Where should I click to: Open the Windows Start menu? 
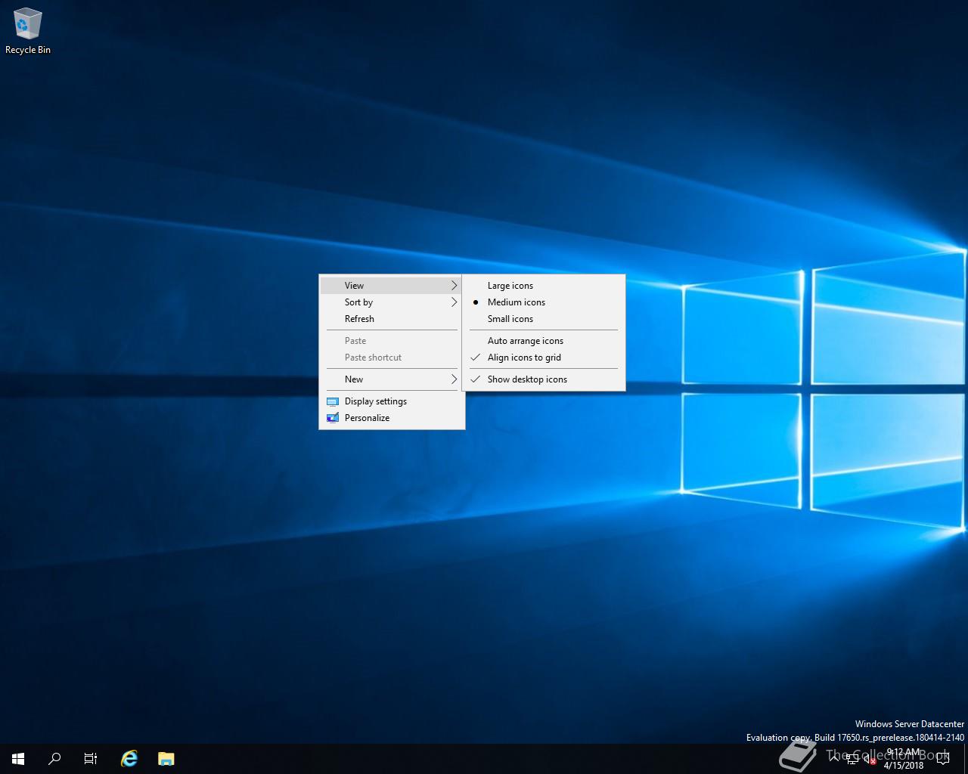coord(18,759)
